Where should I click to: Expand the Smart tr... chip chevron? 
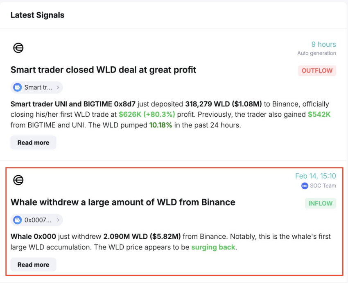tap(58, 88)
